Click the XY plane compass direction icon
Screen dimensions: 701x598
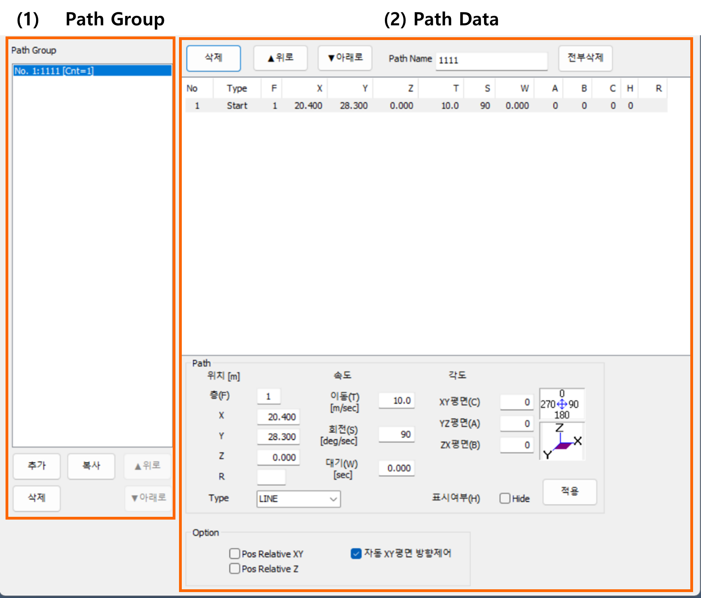(562, 404)
